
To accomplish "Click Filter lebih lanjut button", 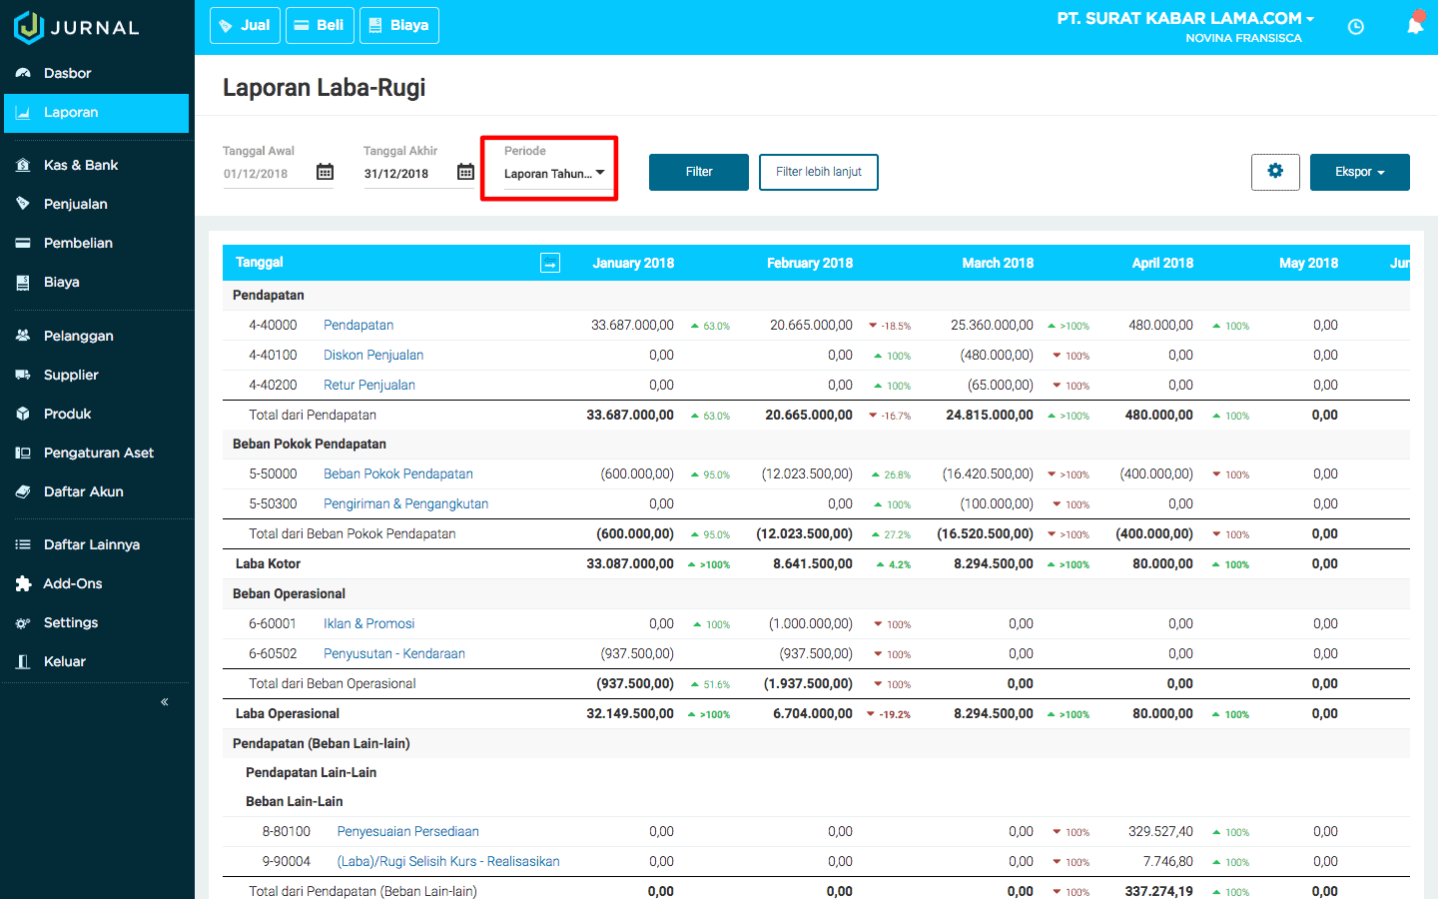I will tap(818, 172).
